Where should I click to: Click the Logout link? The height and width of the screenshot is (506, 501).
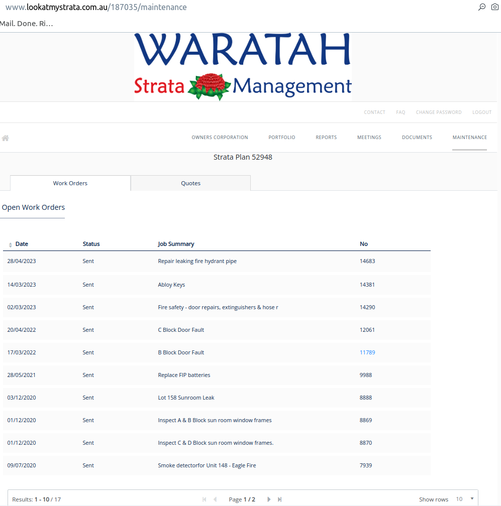[x=481, y=112]
